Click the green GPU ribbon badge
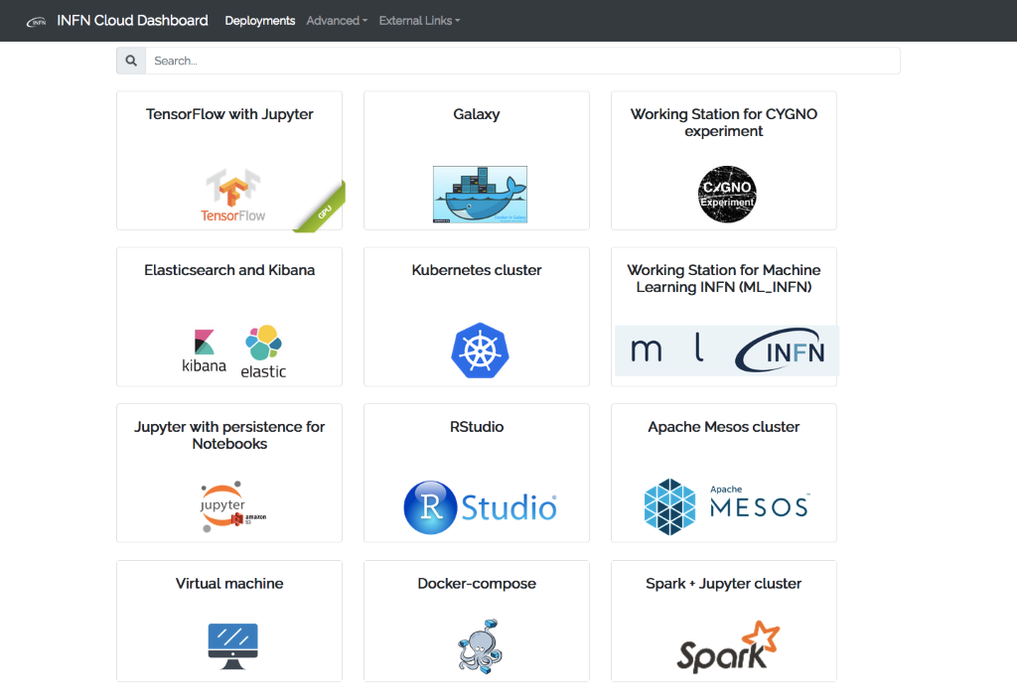 coord(322,208)
